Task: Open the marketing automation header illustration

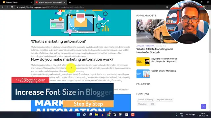Action: pos(81,23)
